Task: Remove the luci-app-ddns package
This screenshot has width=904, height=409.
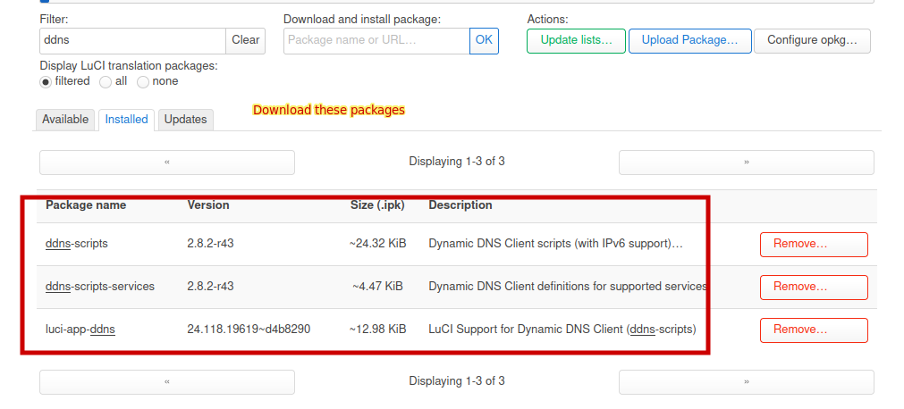Action: 814,330
